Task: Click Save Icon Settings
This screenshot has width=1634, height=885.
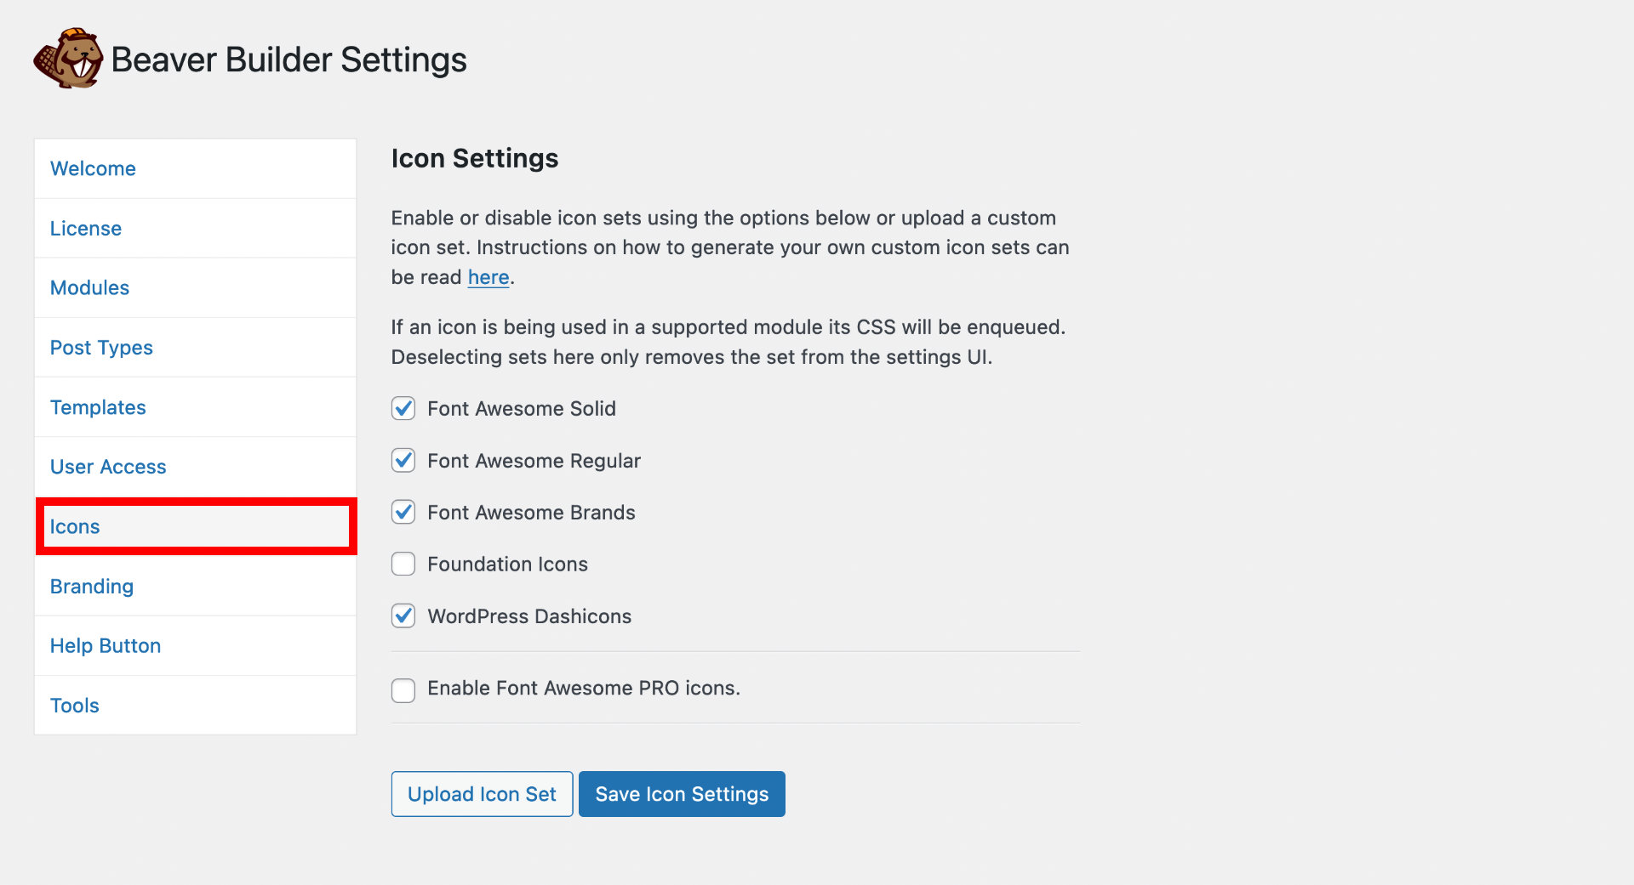Action: (681, 793)
